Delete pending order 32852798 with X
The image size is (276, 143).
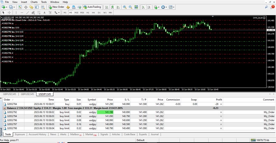[221, 128]
